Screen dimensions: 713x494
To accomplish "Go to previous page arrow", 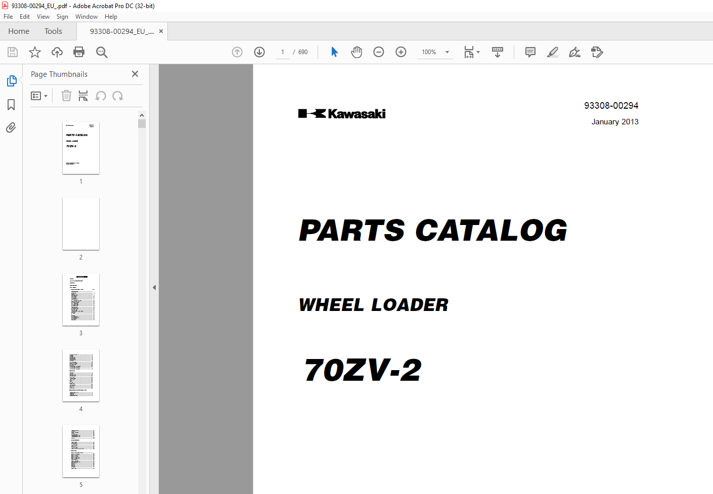I will point(237,52).
